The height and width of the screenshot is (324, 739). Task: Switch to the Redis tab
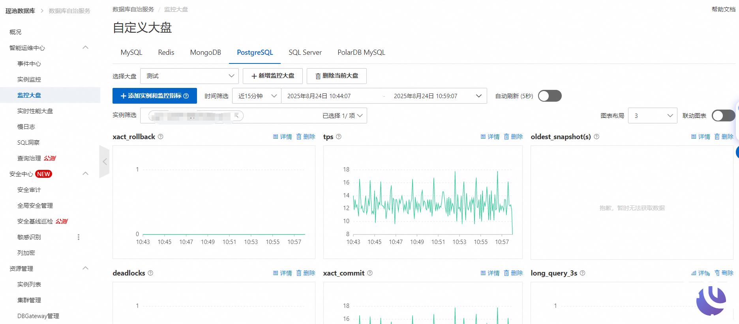coord(166,52)
